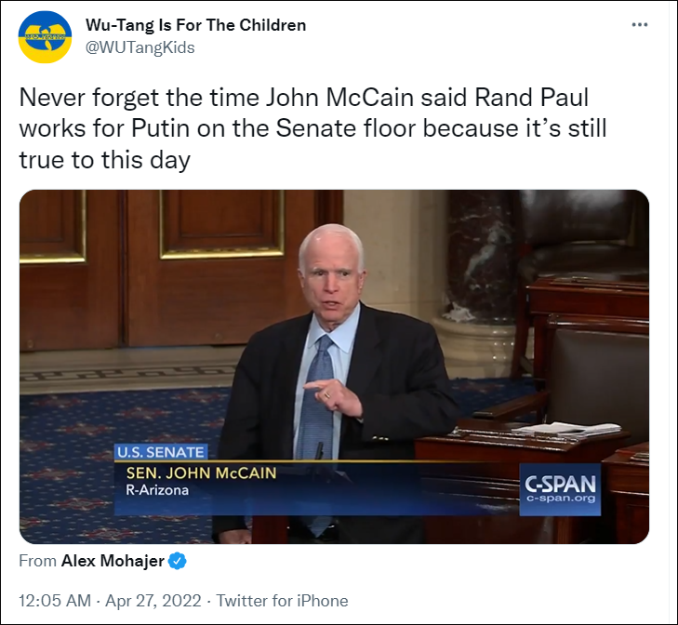Open the three-dot more options menu

tap(640, 24)
